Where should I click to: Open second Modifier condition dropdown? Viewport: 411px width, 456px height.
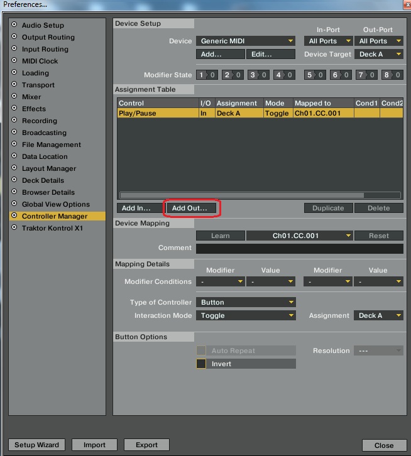point(328,281)
